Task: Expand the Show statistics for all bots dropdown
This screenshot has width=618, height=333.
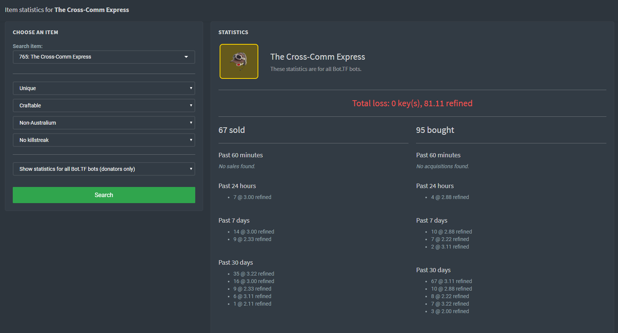Action: tap(104, 169)
